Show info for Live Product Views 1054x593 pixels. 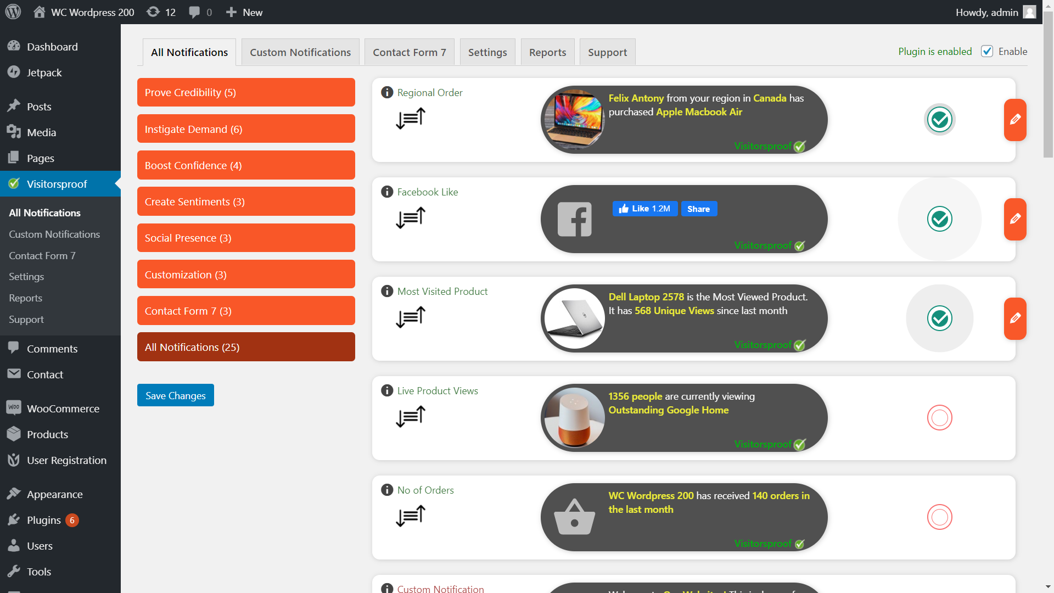pos(387,390)
